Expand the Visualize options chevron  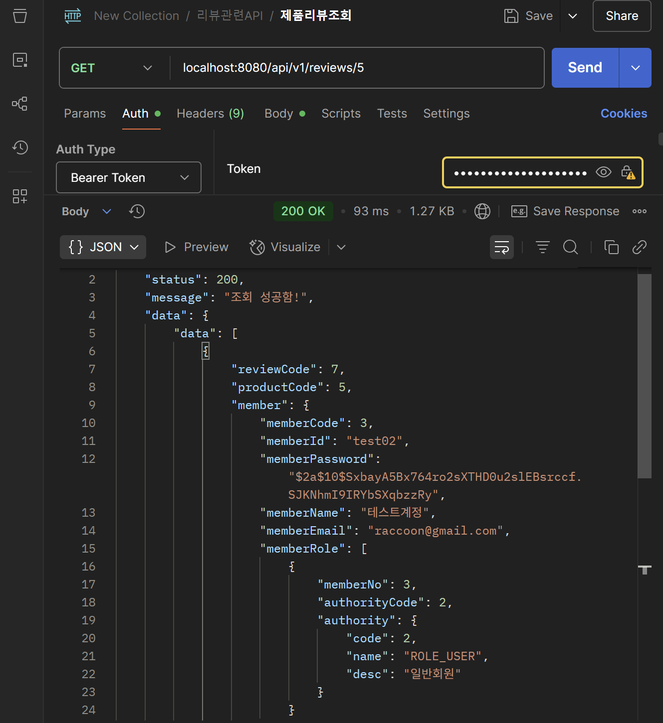coord(341,247)
